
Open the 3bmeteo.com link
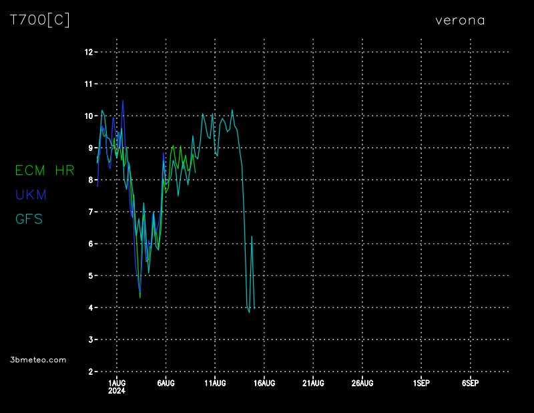pyautogui.click(x=39, y=360)
